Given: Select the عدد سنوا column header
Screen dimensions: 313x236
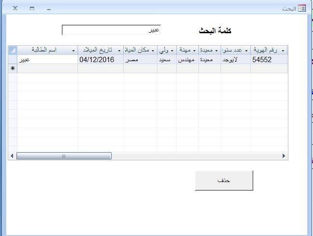Looking at the screenshot, I should coord(236,50).
